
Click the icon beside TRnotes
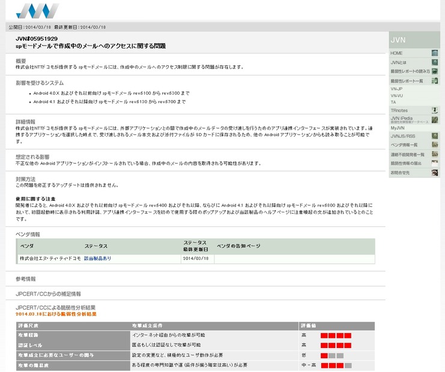tap(435, 110)
